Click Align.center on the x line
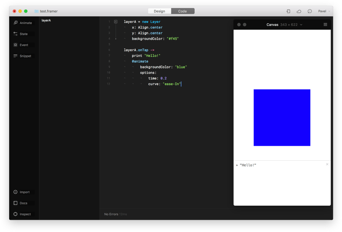The width and height of the screenshot is (342, 232). (x=150, y=27)
